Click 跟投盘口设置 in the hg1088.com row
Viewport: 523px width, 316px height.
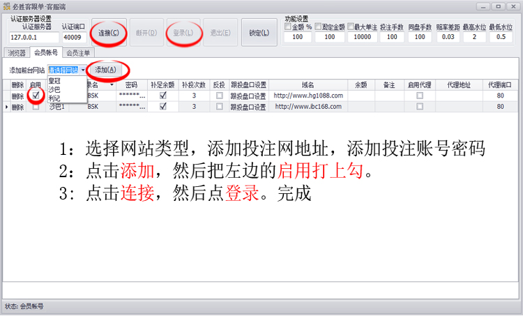pos(248,96)
